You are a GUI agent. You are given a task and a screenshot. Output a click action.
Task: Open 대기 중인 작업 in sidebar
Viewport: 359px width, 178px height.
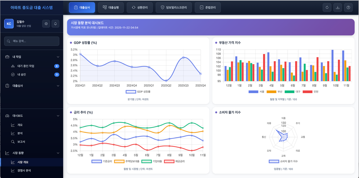[26, 66]
